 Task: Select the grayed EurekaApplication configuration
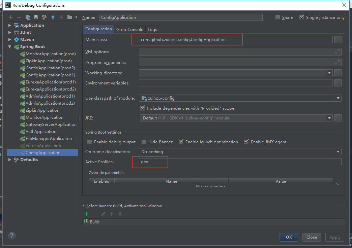point(43,146)
